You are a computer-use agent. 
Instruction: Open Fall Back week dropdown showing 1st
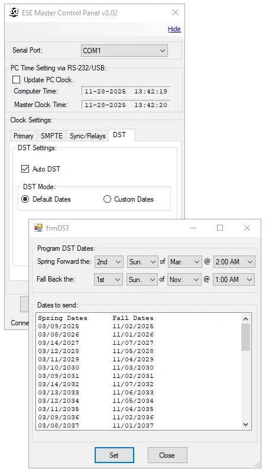click(x=108, y=279)
